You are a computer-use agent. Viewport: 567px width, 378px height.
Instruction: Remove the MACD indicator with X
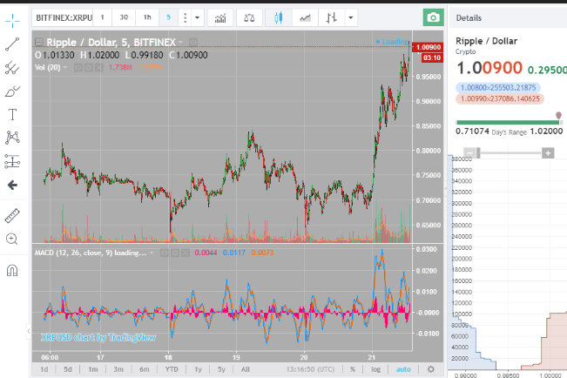tap(186, 253)
